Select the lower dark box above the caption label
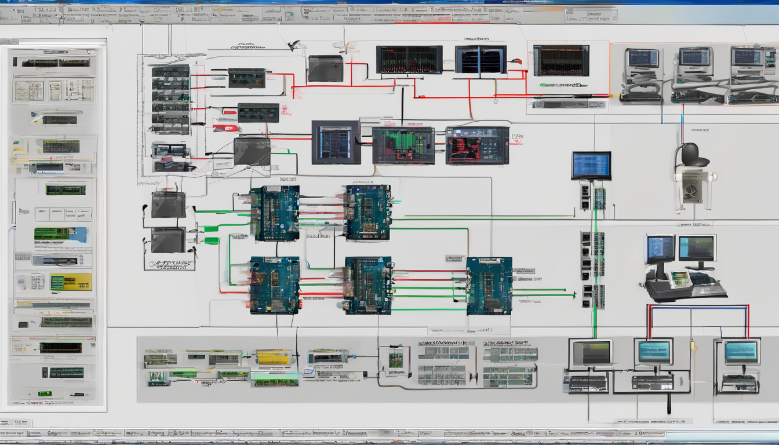The width and height of the screenshot is (779, 445). tap(168, 240)
